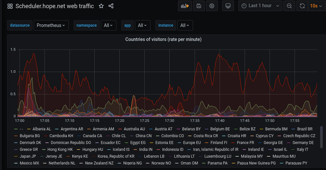Image resolution: width=326 pixels, height=170 pixels.
Task: Click the 17:45 time axis label
Action: (245, 121)
